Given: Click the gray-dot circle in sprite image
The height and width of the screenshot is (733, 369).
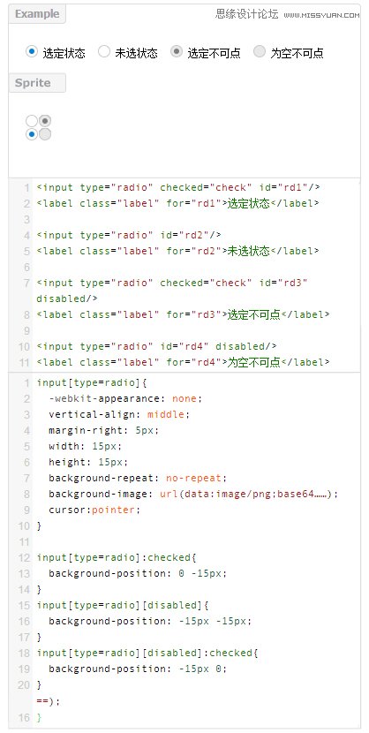Looking at the screenshot, I should point(45,121).
